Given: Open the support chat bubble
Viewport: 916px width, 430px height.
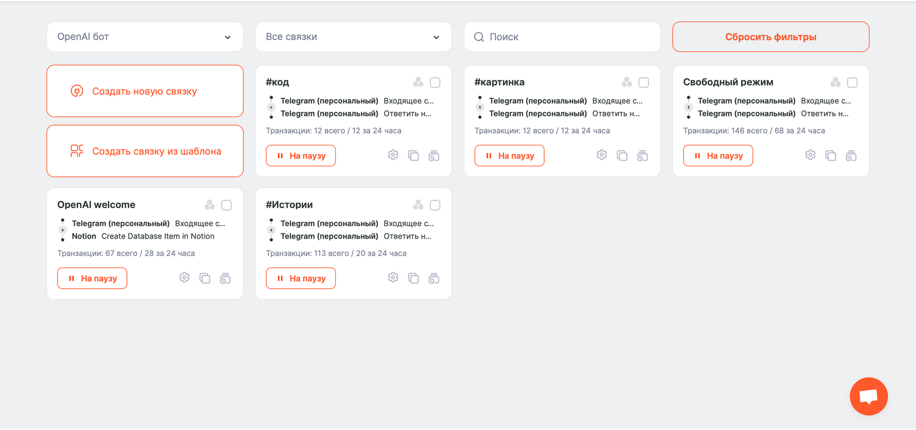Looking at the screenshot, I should pyautogui.click(x=868, y=396).
